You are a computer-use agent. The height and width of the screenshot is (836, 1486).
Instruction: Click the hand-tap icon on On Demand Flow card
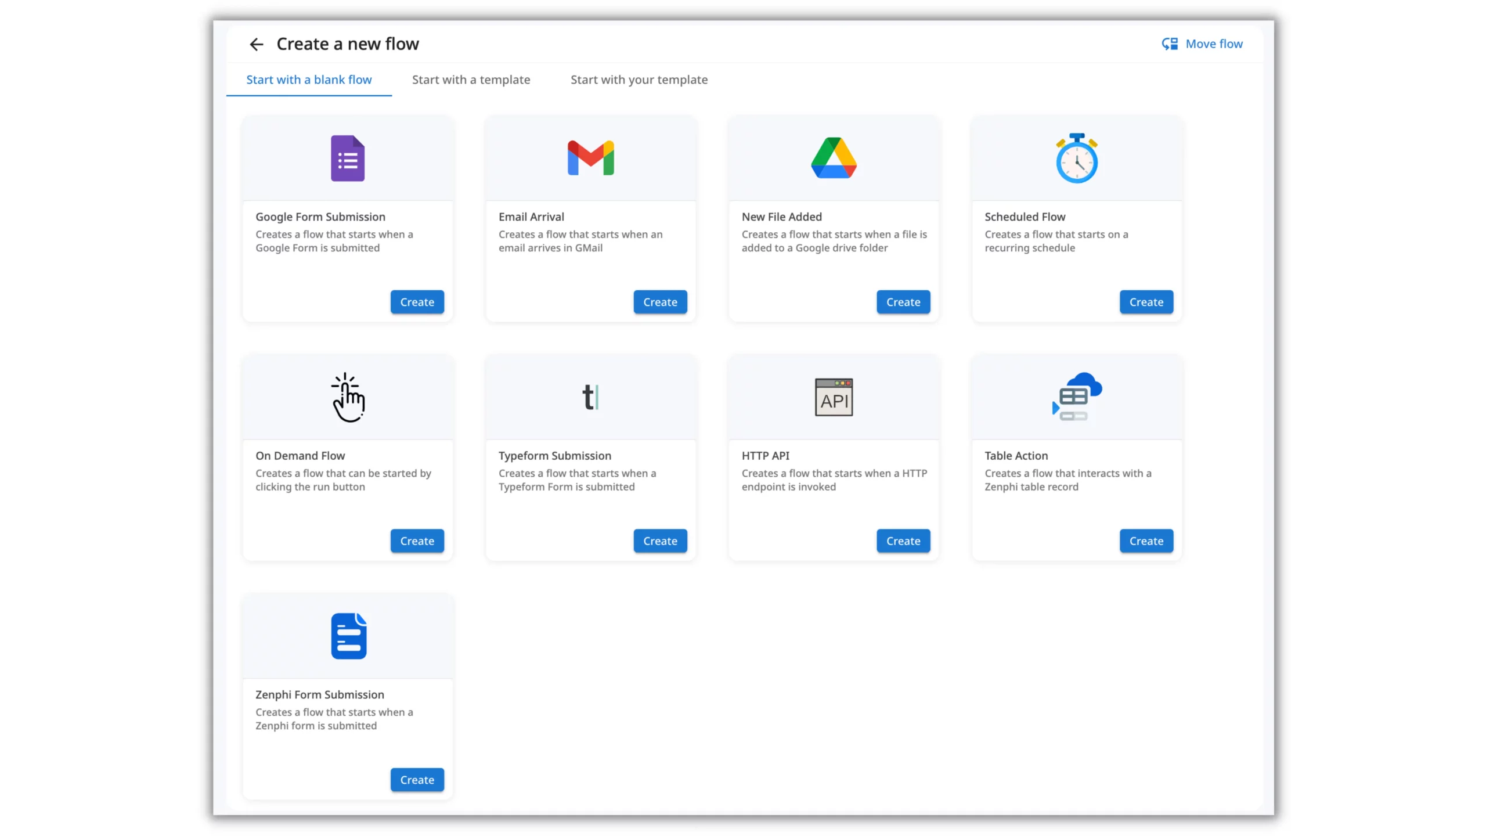(x=347, y=397)
